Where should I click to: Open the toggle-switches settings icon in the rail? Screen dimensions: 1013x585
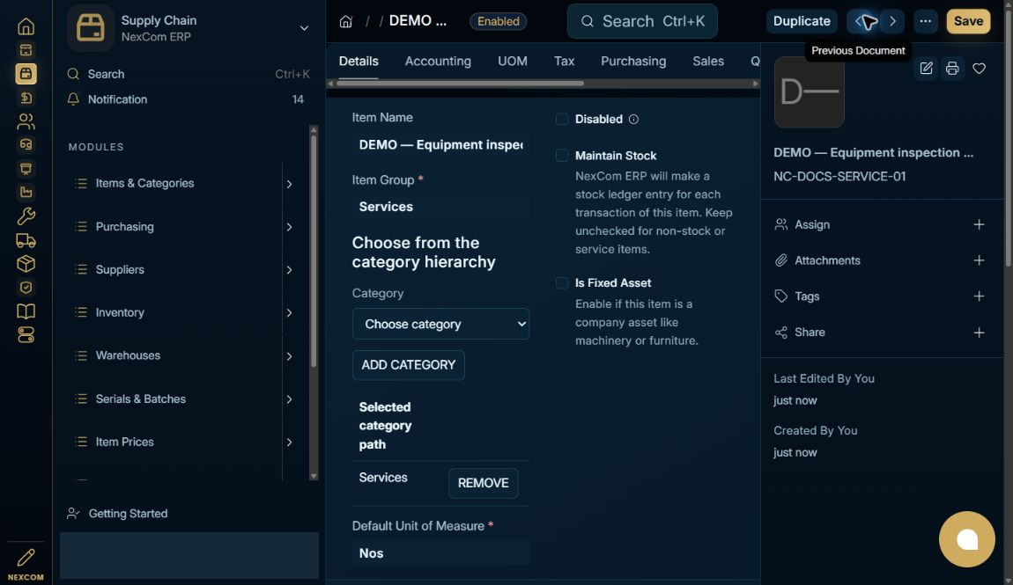click(x=26, y=335)
